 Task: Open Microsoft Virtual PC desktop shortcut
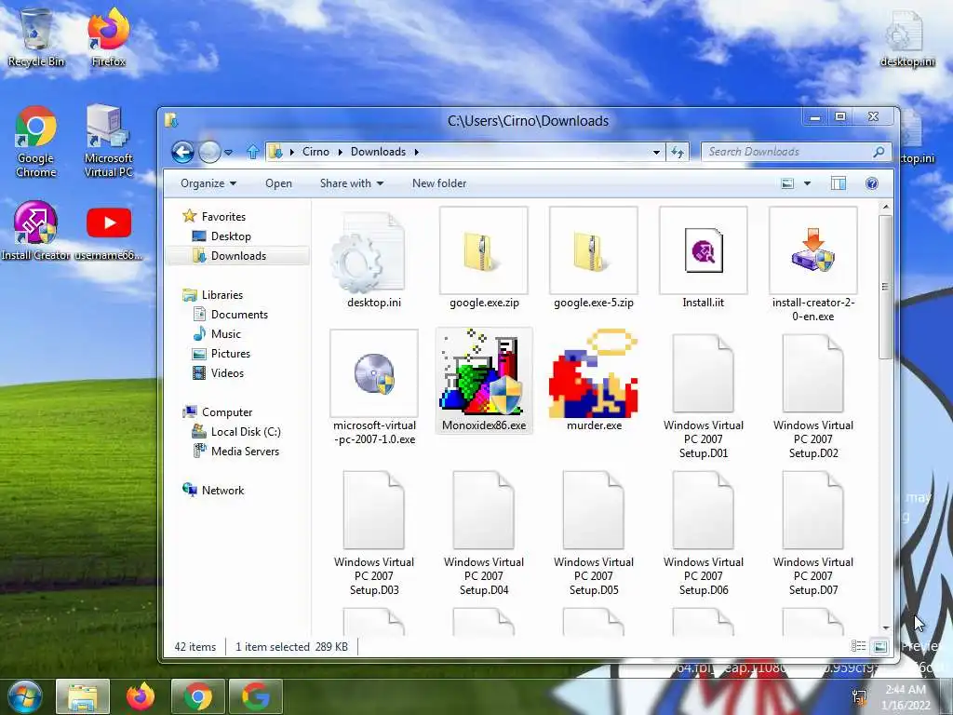pyautogui.click(x=108, y=142)
